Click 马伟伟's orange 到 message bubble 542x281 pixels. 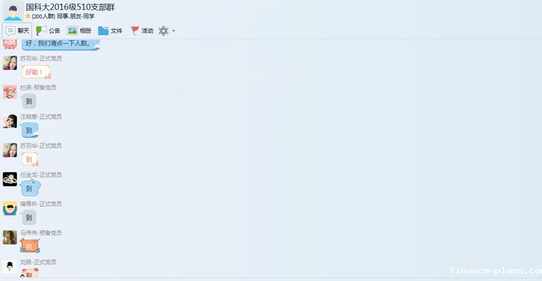click(29, 246)
